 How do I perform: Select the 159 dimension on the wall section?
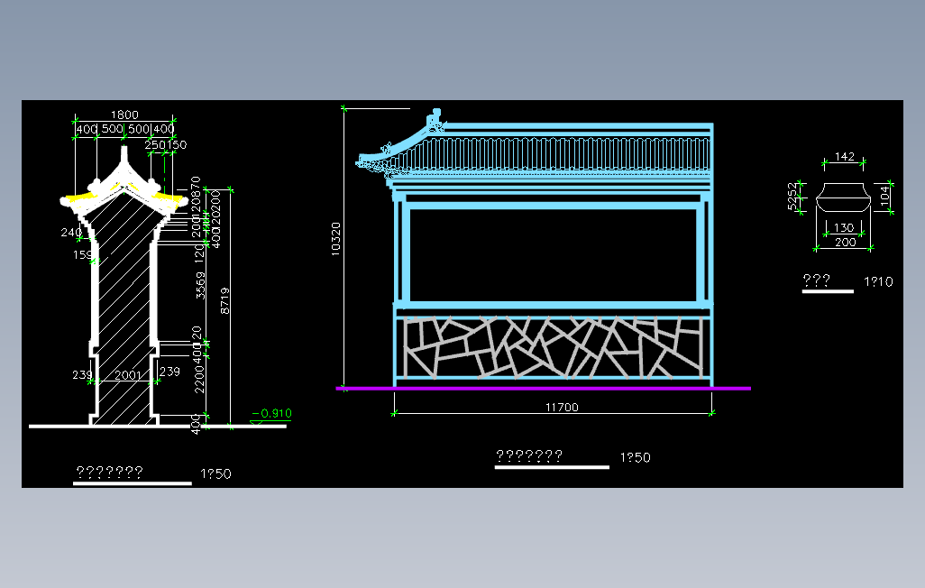point(83,255)
